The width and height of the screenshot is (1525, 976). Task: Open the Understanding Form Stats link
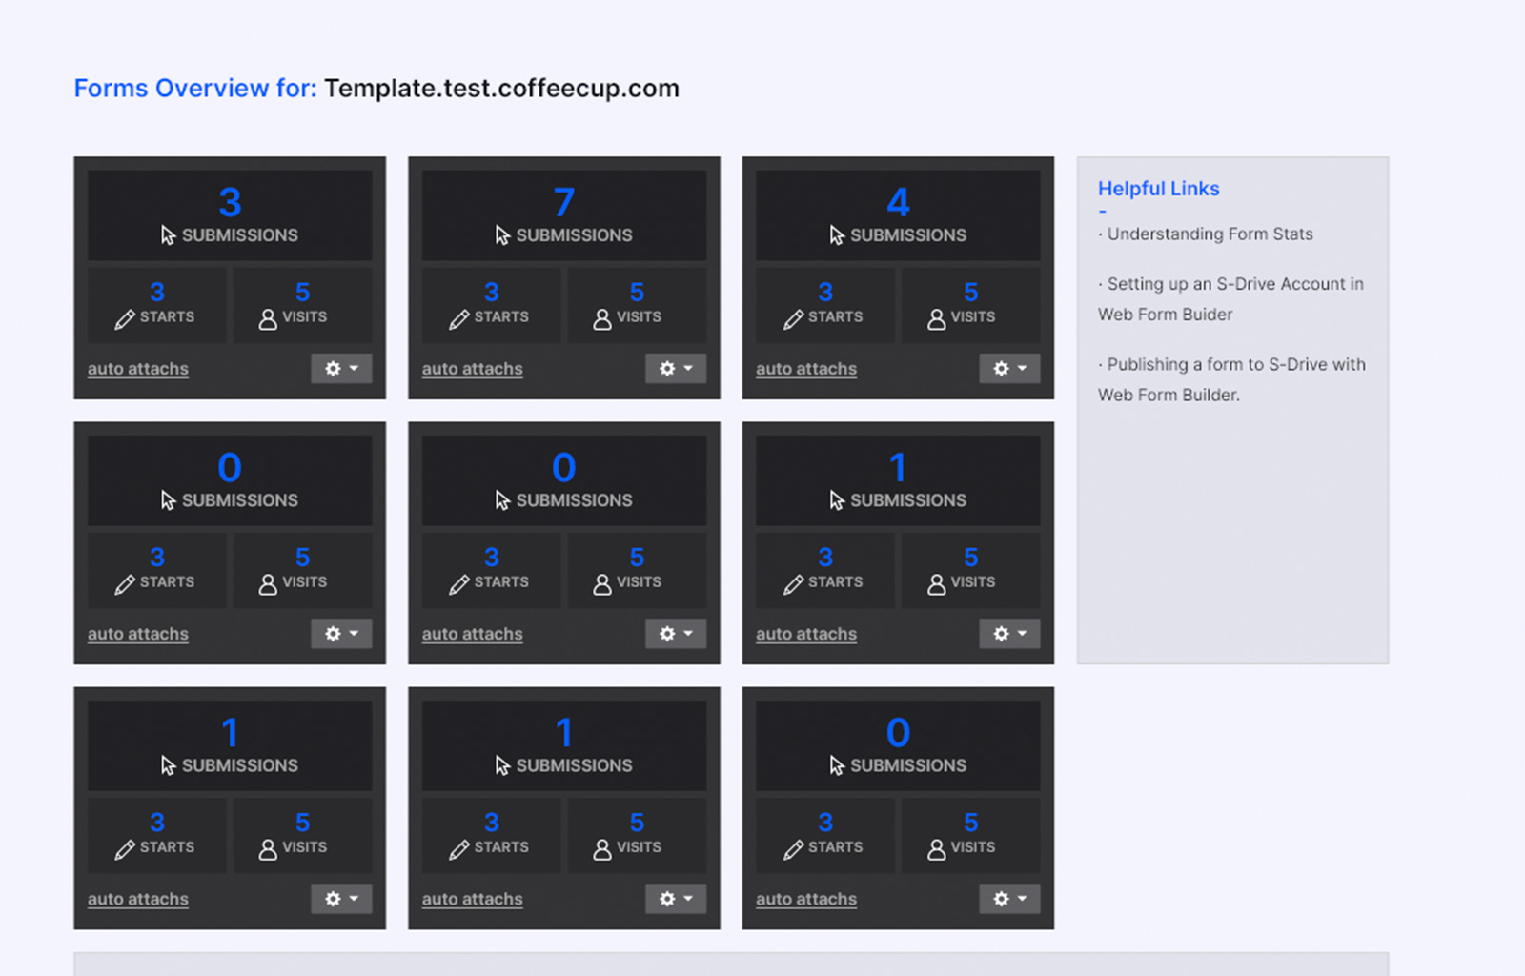click(x=1210, y=234)
